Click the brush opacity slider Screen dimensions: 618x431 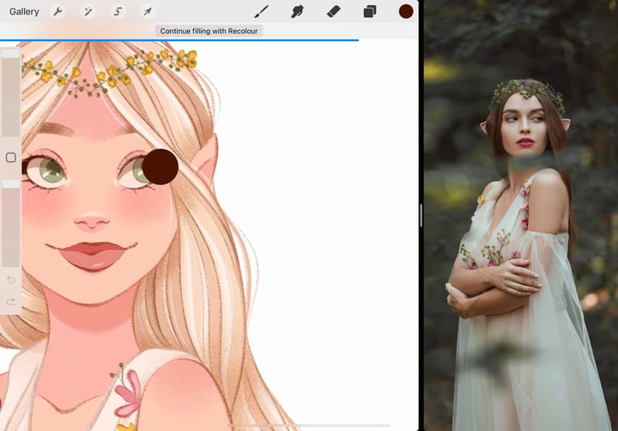(11, 222)
